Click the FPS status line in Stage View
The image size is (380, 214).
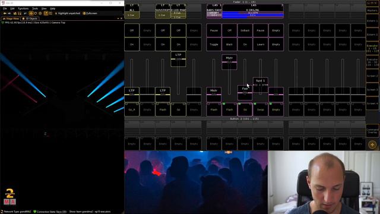coord(33,23)
